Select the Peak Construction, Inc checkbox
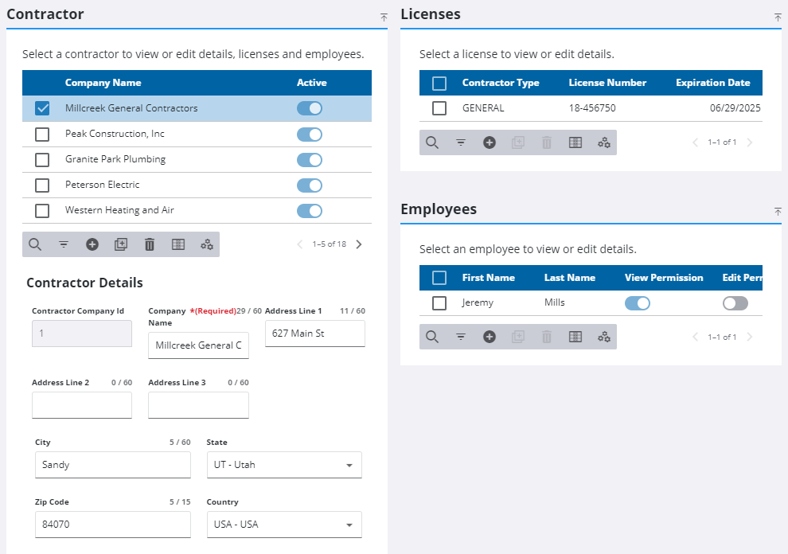Image resolution: width=788 pixels, height=554 pixels. point(42,135)
